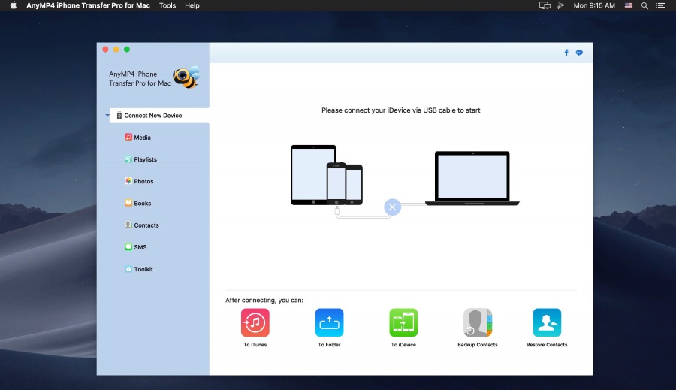Image resolution: width=676 pixels, height=390 pixels.
Task: Click the Restore Contacts icon
Action: [547, 322]
